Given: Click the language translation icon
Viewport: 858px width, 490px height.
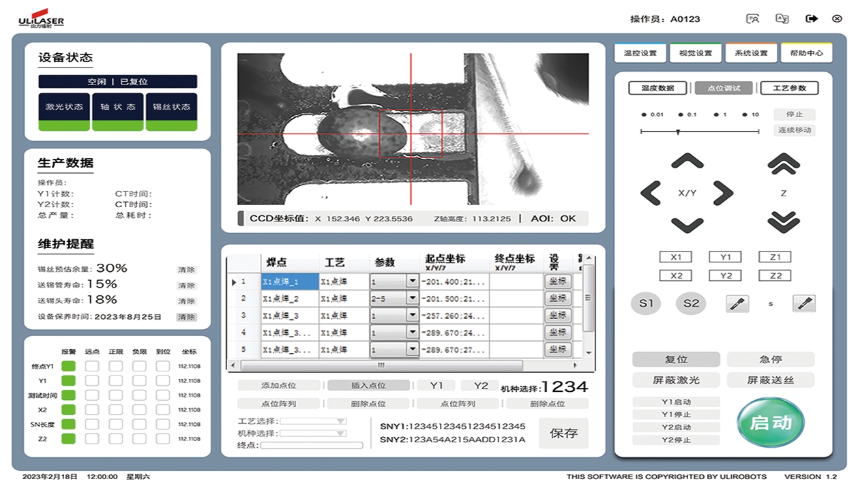Looking at the screenshot, I should point(782,19).
